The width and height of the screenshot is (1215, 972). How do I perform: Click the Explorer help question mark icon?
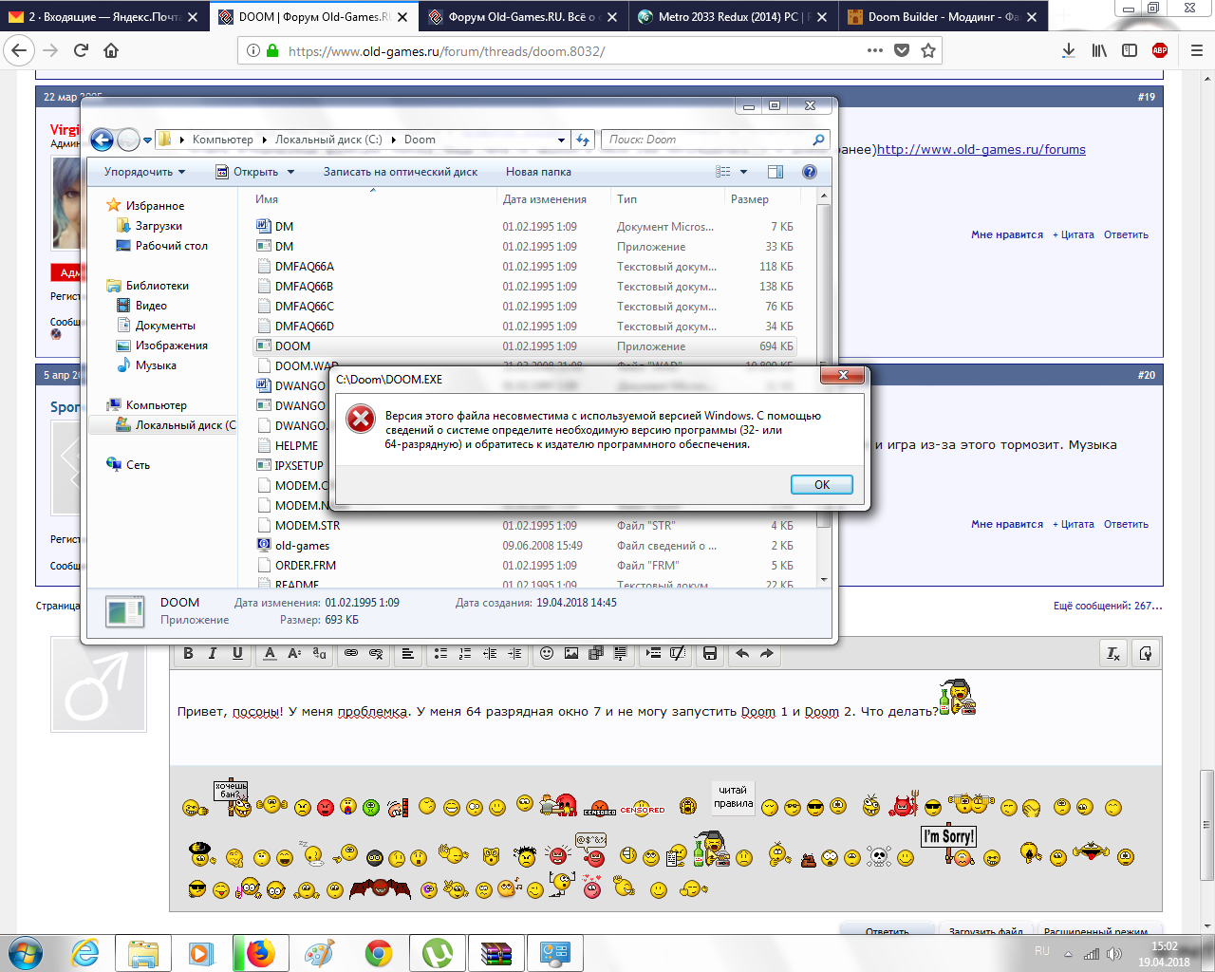809,172
